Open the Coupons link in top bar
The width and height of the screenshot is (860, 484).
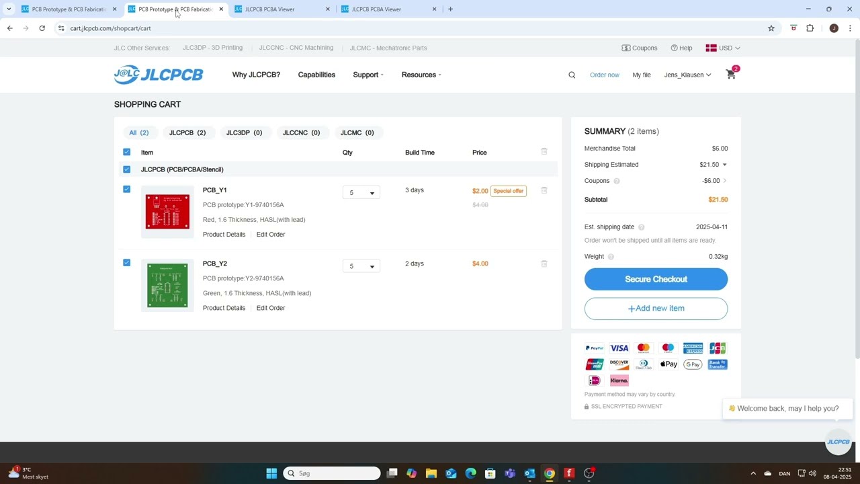pos(640,48)
